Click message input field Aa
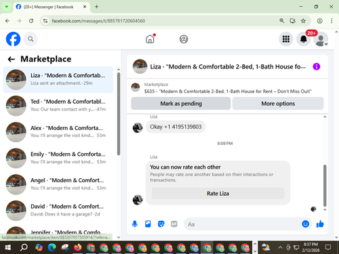The height and width of the screenshot is (254, 339). [242, 224]
